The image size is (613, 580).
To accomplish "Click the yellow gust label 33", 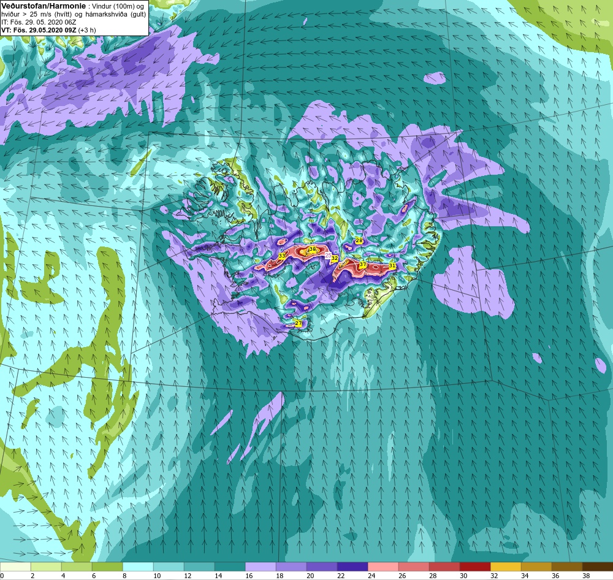I will [x=282, y=256].
